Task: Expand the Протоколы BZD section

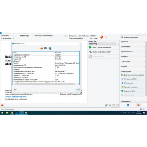Action: [133, 51]
